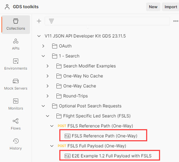
Task: Collapse the Flight Specific Led Search folder
Action: (x=48, y=116)
